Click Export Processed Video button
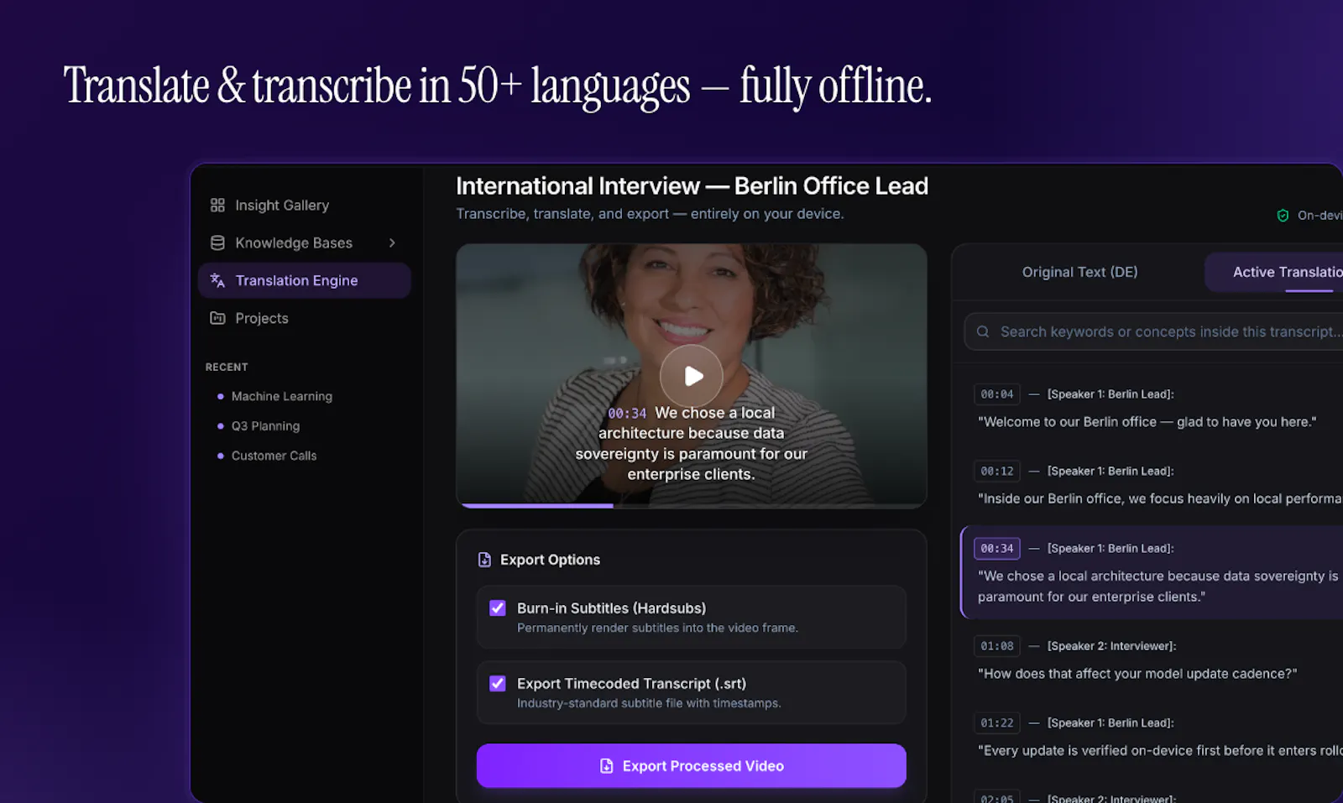 (x=692, y=765)
